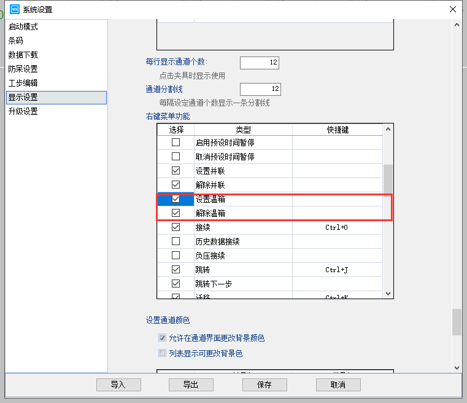This screenshot has height=403, width=467.
Task: Click the menu list scroll-up arrow
Action: click(388, 130)
